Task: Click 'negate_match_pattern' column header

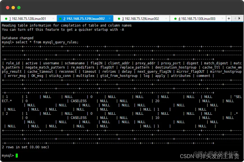Action: (x=45, y=67)
